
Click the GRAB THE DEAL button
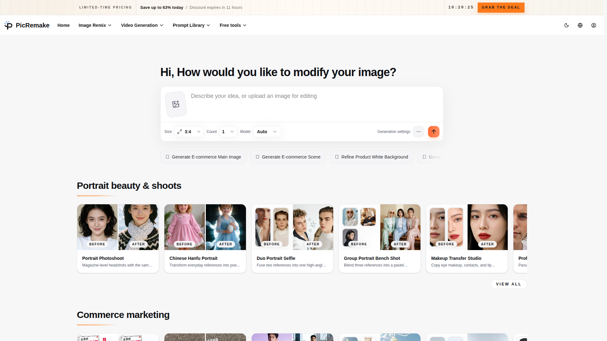(x=500, y=7)
